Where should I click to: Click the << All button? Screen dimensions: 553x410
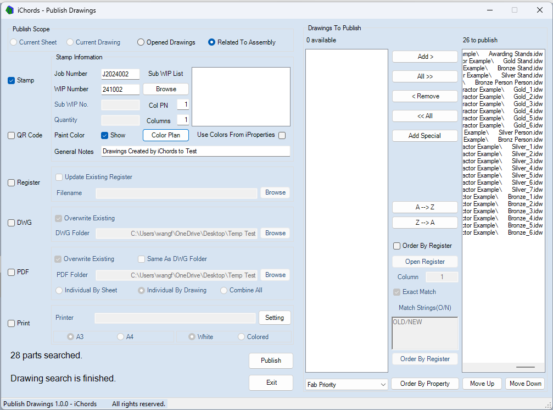tap(425, 116)
